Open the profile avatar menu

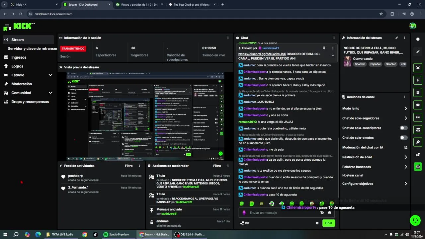[413, 26]
